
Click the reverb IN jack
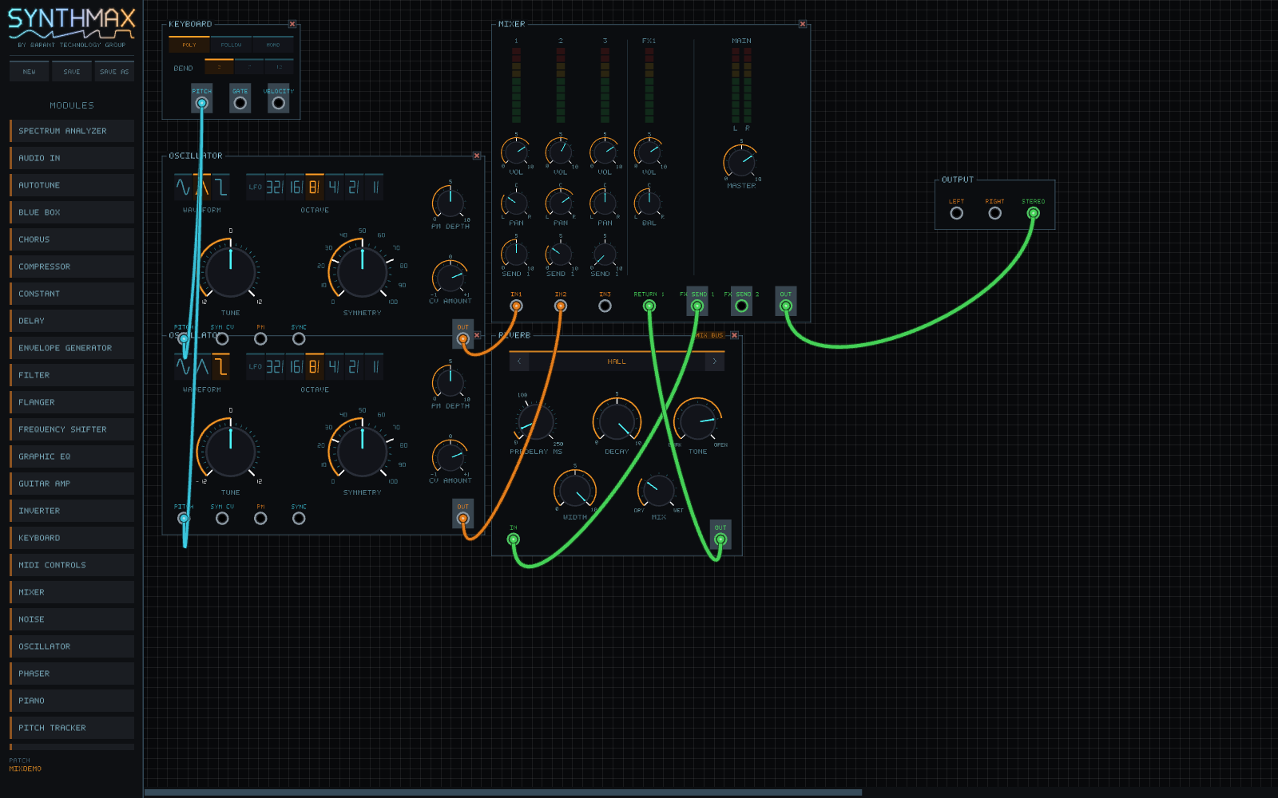pyautogui.click(x=514, y=539)
